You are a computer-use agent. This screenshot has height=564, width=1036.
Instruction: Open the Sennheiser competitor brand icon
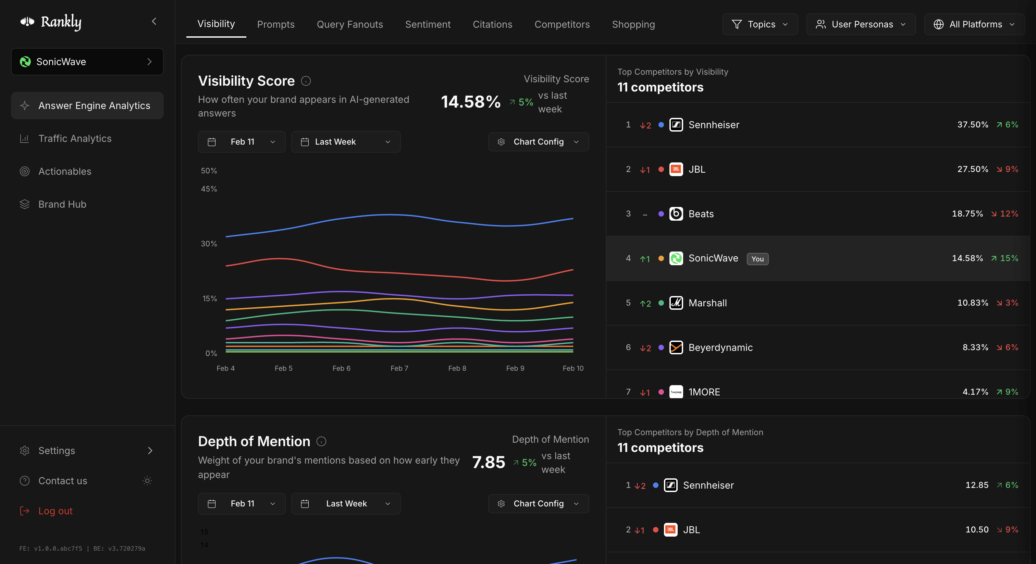point(676,125)
